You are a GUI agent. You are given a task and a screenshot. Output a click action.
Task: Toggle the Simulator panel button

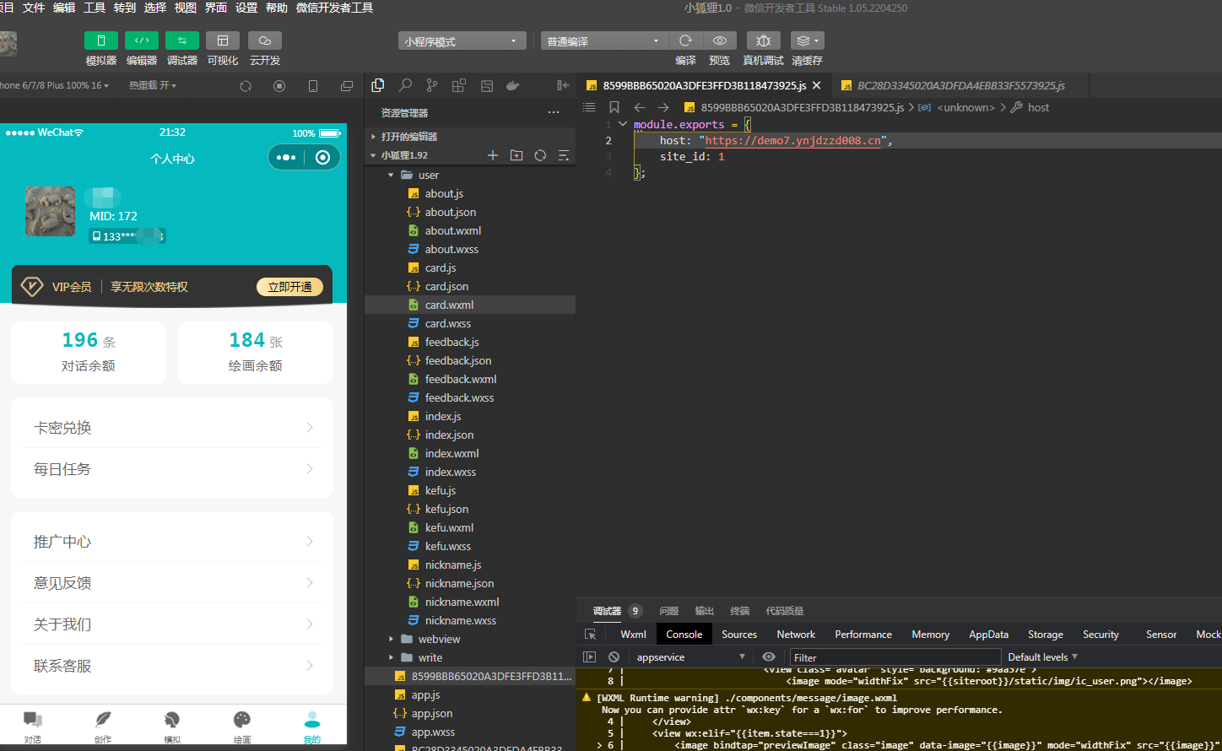(101, 41)
